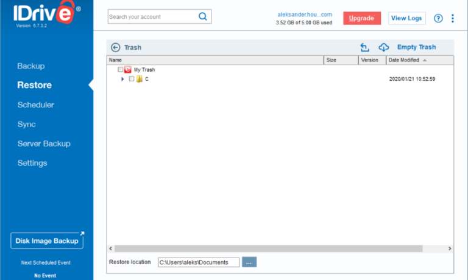The height and width of the screenshot is (280, 468).
Task: Select the My Trash tree label
Action: pyautogui.click(x=144, y=70)
